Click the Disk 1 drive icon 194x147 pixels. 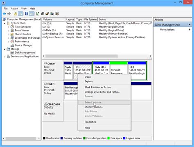(x=45, y=84)
